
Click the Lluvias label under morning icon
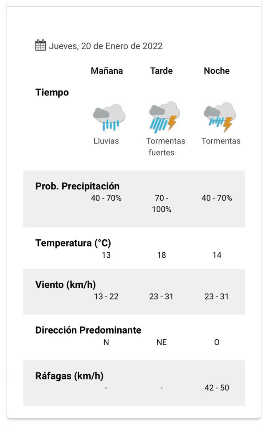click(106, 141)
